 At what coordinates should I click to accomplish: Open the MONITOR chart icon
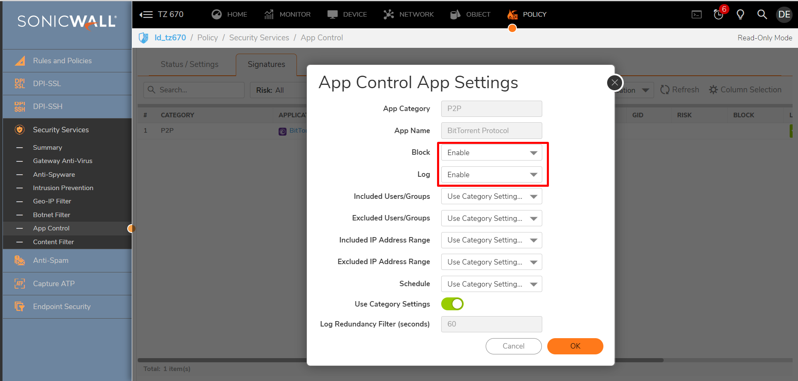(x=269, y=15)
